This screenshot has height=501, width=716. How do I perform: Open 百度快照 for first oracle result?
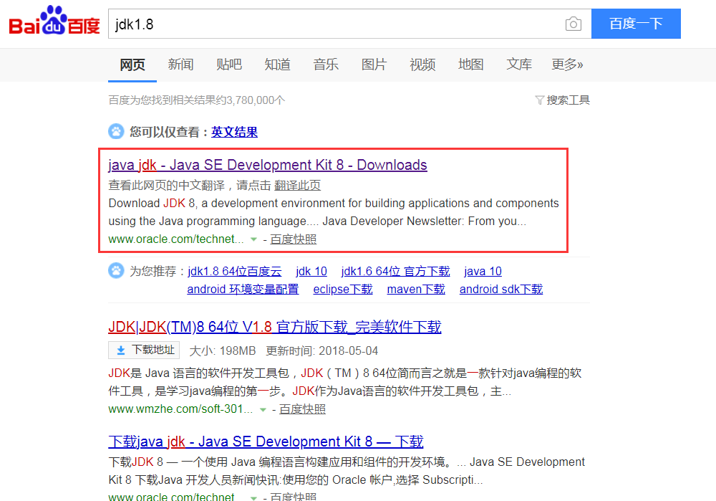tap(293, 239)
